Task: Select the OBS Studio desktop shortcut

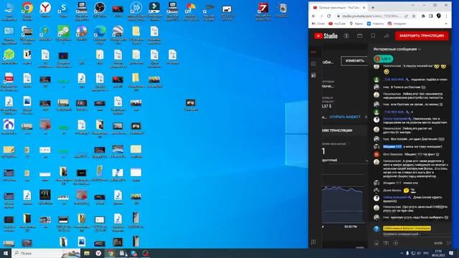Action: tap(100, 9)
